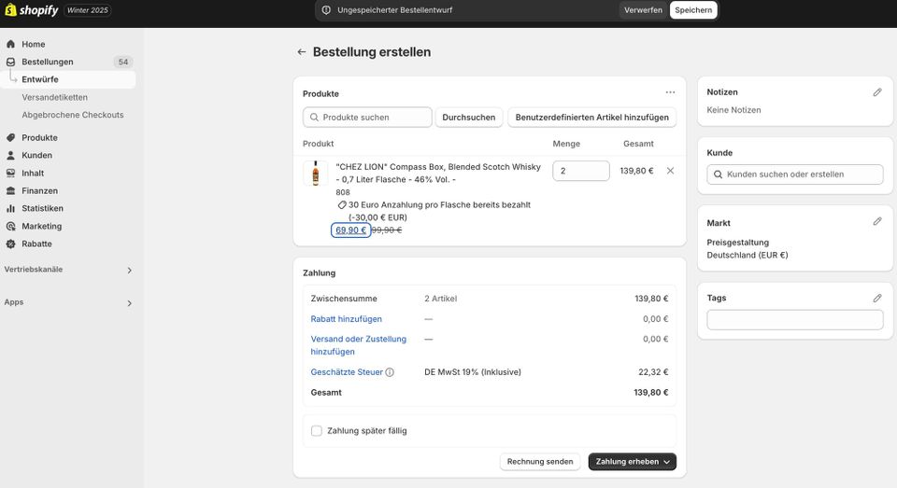
Task: Remove the CHEZ LION whisky line item
Action: (x=670, y=171)
